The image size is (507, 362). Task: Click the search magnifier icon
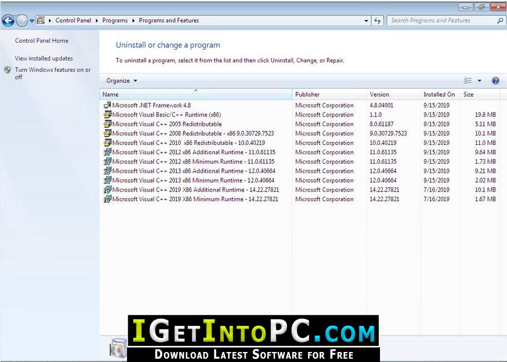pos(500,21)
